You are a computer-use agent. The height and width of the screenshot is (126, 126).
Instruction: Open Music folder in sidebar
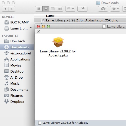pyautogui.click(x=17, y=83)
